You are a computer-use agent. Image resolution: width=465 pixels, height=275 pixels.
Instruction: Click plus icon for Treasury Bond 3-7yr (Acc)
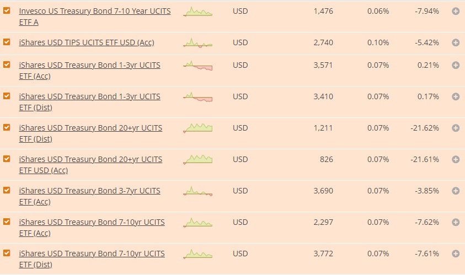[x=456, y=191]
